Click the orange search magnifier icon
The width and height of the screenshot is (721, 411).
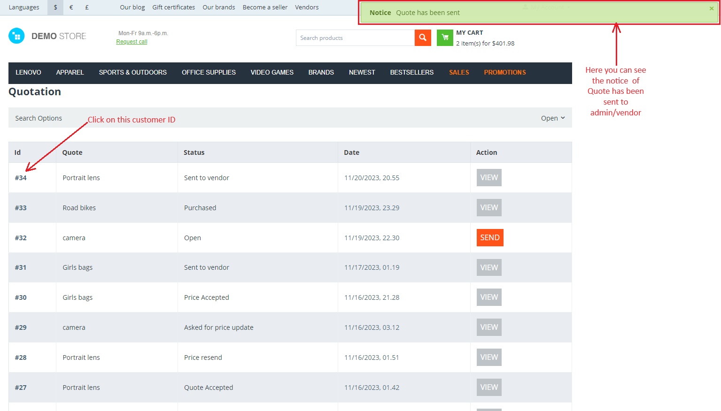tap(423, 38)
